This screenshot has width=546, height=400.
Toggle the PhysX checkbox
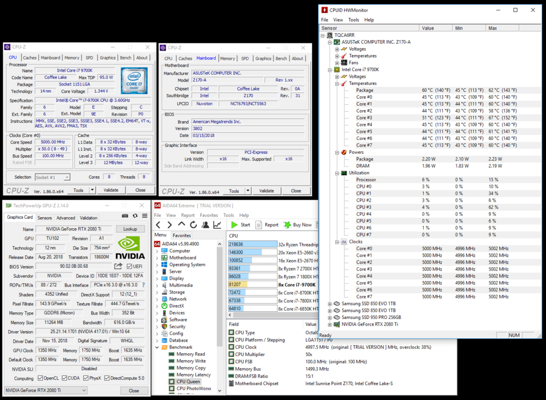click(86, 378)
